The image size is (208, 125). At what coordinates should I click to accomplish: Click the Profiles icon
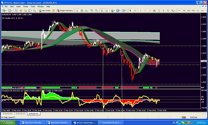tap(9, 11)
